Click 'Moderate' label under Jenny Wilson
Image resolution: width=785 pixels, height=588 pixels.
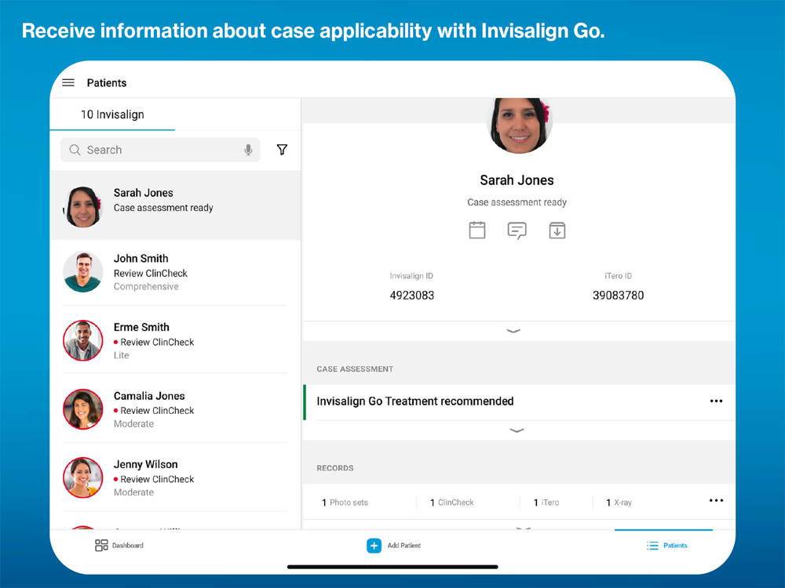pyautogui.click(x=133, y=492)
